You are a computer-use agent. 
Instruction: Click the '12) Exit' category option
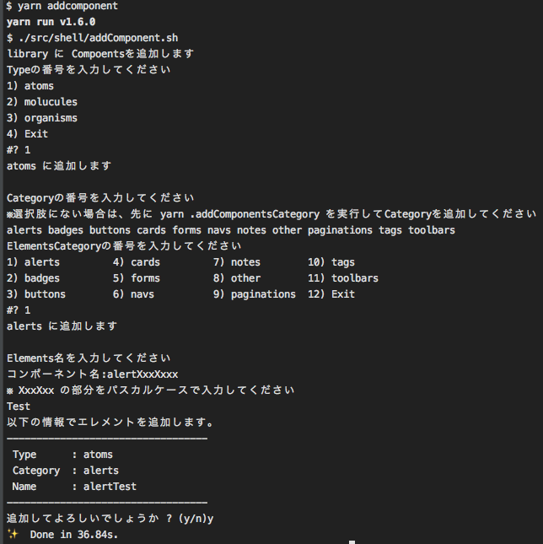pyautogui.click(x=331, y=294)
